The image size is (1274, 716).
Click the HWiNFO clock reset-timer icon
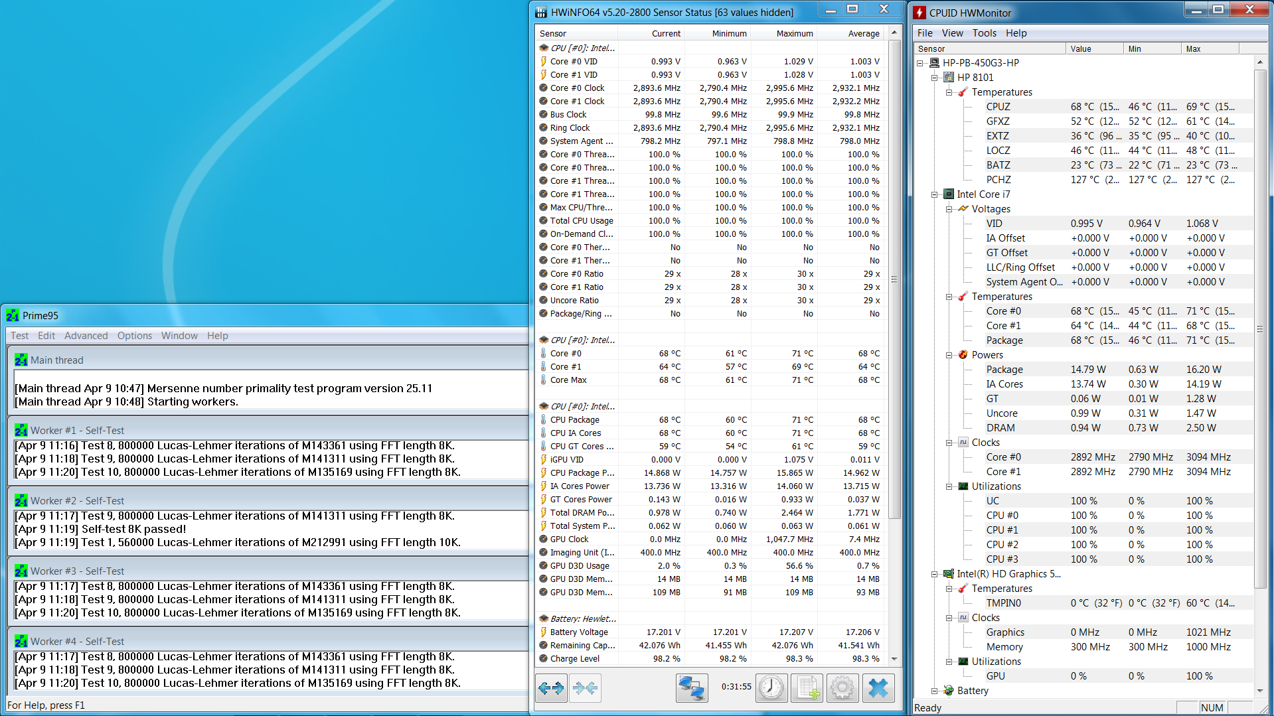(771, 688)
